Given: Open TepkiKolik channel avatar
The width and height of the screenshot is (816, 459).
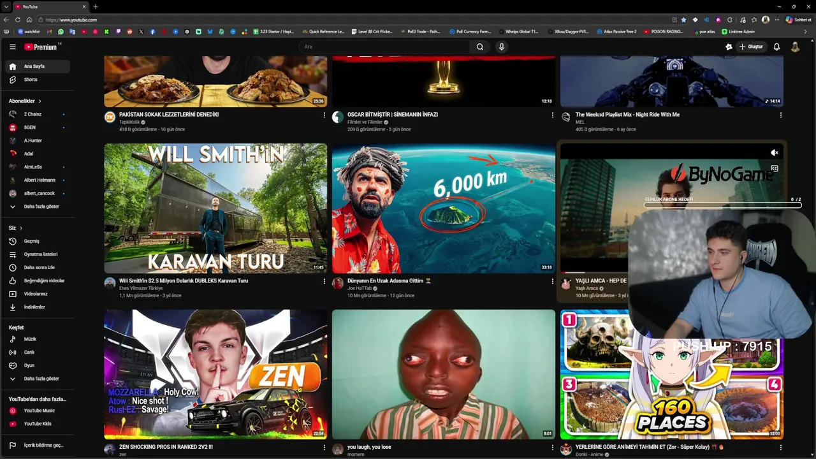Looking at the screenshot, I should (110, 117).
